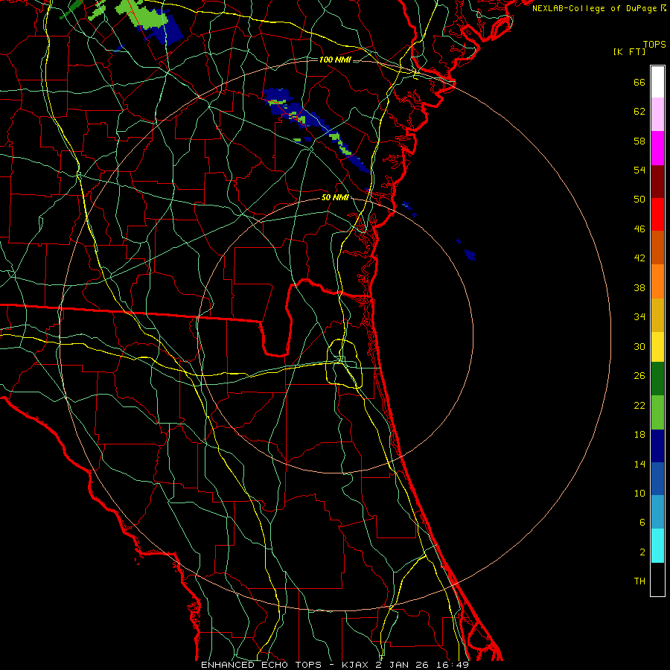Click the legend value "42"
This screenshot has width=670, height=670.
click(639, 258)
